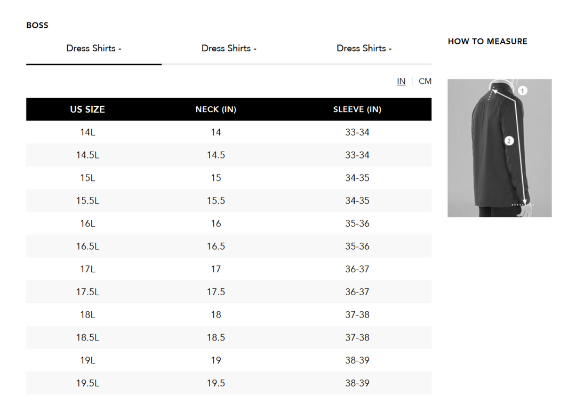This screenshot has height=403, width=576.
Task: Click the NECK (IN) column header
Action: pyautogui.click(x=215, y=109)
